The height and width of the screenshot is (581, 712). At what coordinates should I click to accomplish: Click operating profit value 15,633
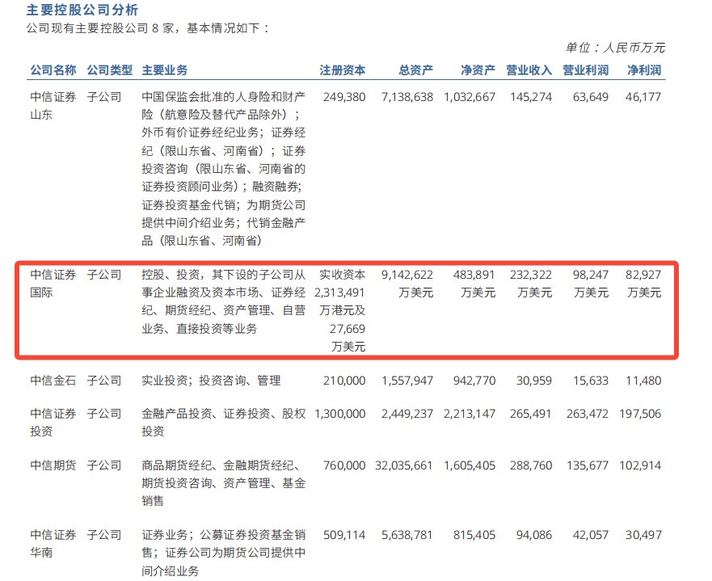coord(590,381)
